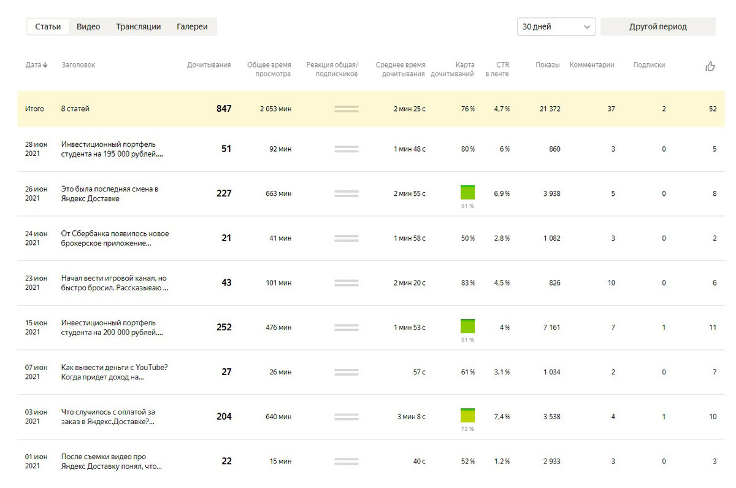Click reaction bars in the Итого row
The height and width of the screenshot is (488, 736).
coord(347,109)
